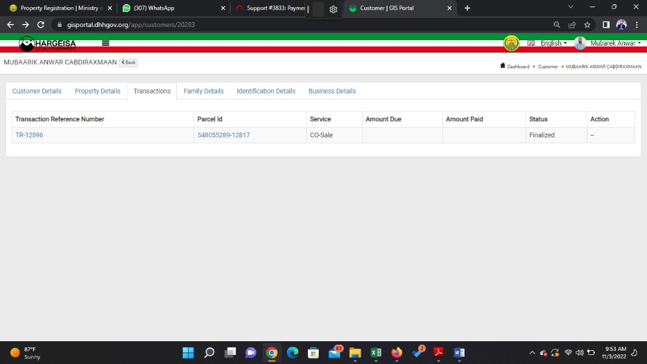
Task: Open the tab search chevron in Chrome
Action: tap(571, 7)
